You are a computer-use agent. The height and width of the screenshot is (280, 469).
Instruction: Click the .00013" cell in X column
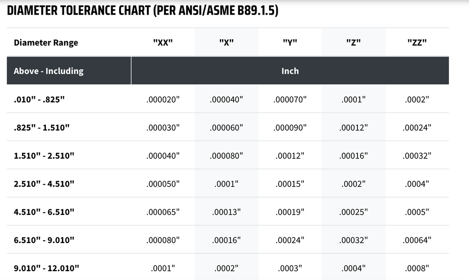point(227,212)
